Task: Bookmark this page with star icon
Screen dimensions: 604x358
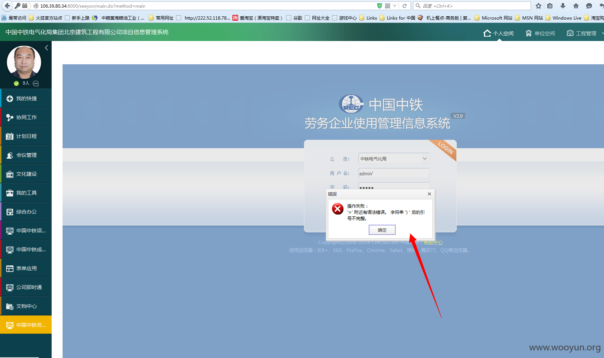Action: click(539, 6)
